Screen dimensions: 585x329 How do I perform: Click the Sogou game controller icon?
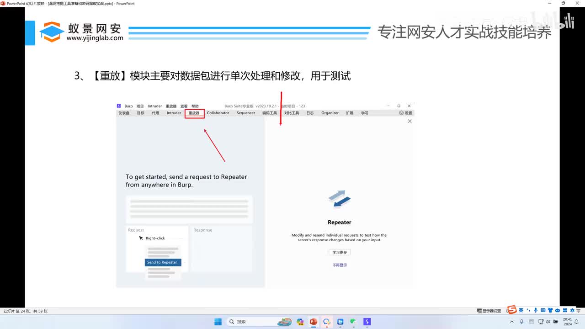(558, 310)
